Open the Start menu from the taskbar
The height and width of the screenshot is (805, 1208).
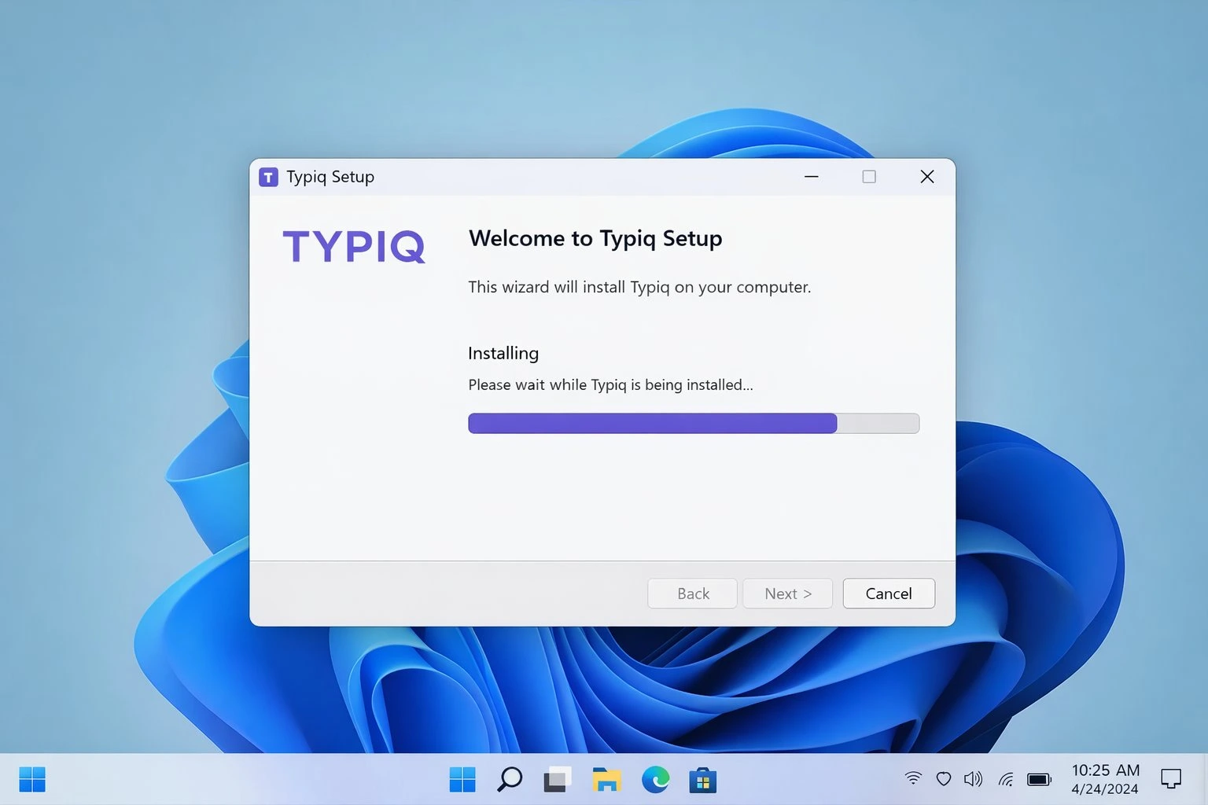[462, 779]
